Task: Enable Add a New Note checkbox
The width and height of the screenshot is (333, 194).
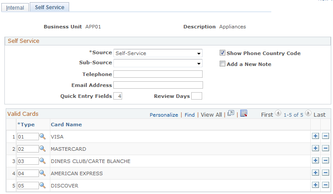Action: [223, 64]
